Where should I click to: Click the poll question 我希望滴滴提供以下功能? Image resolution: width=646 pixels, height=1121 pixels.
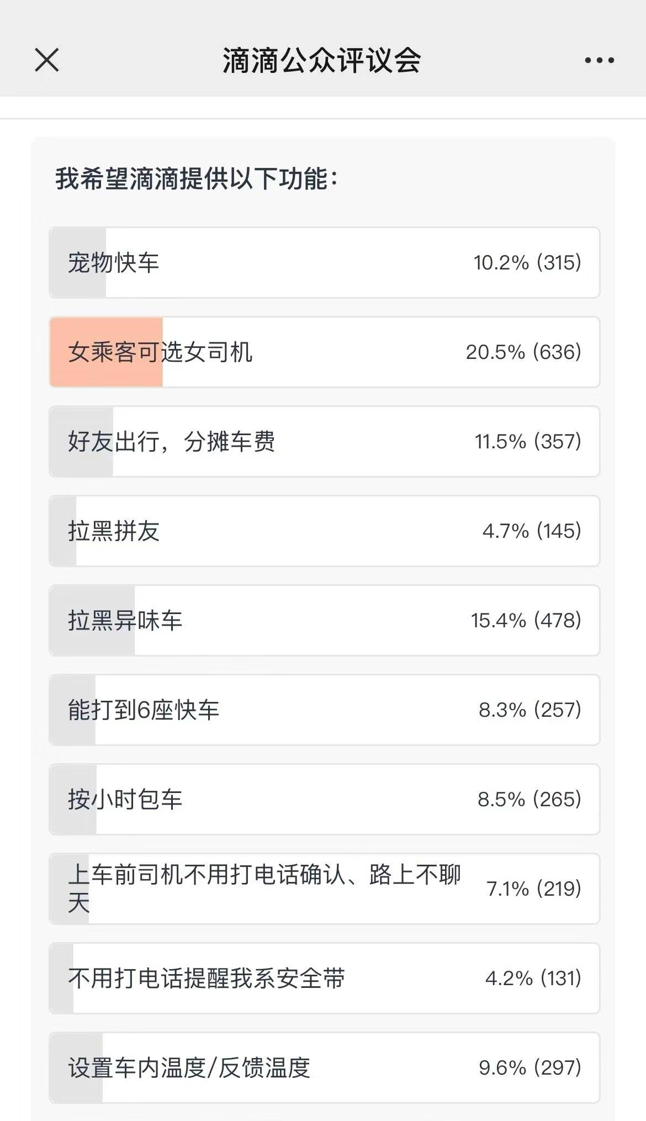click(x=196, y=179)
